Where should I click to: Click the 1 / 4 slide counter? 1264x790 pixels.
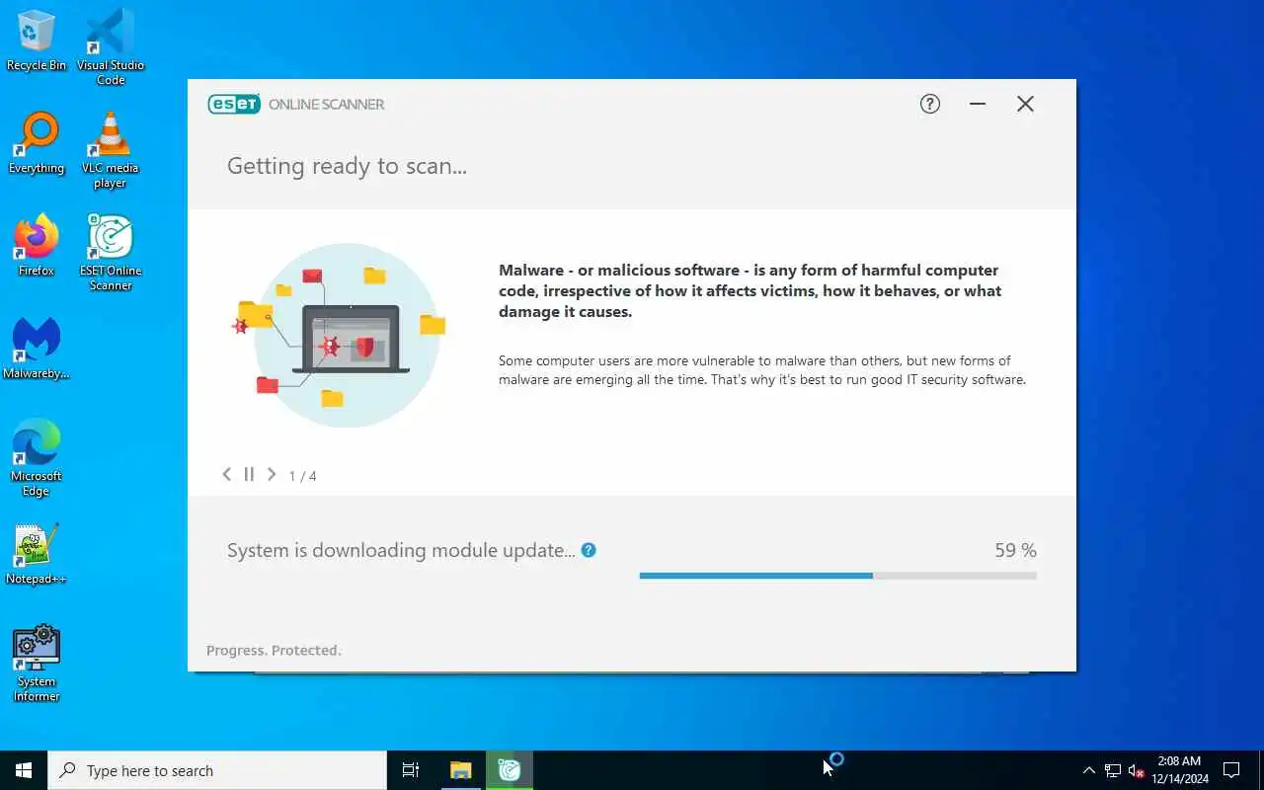pos(302,476)
